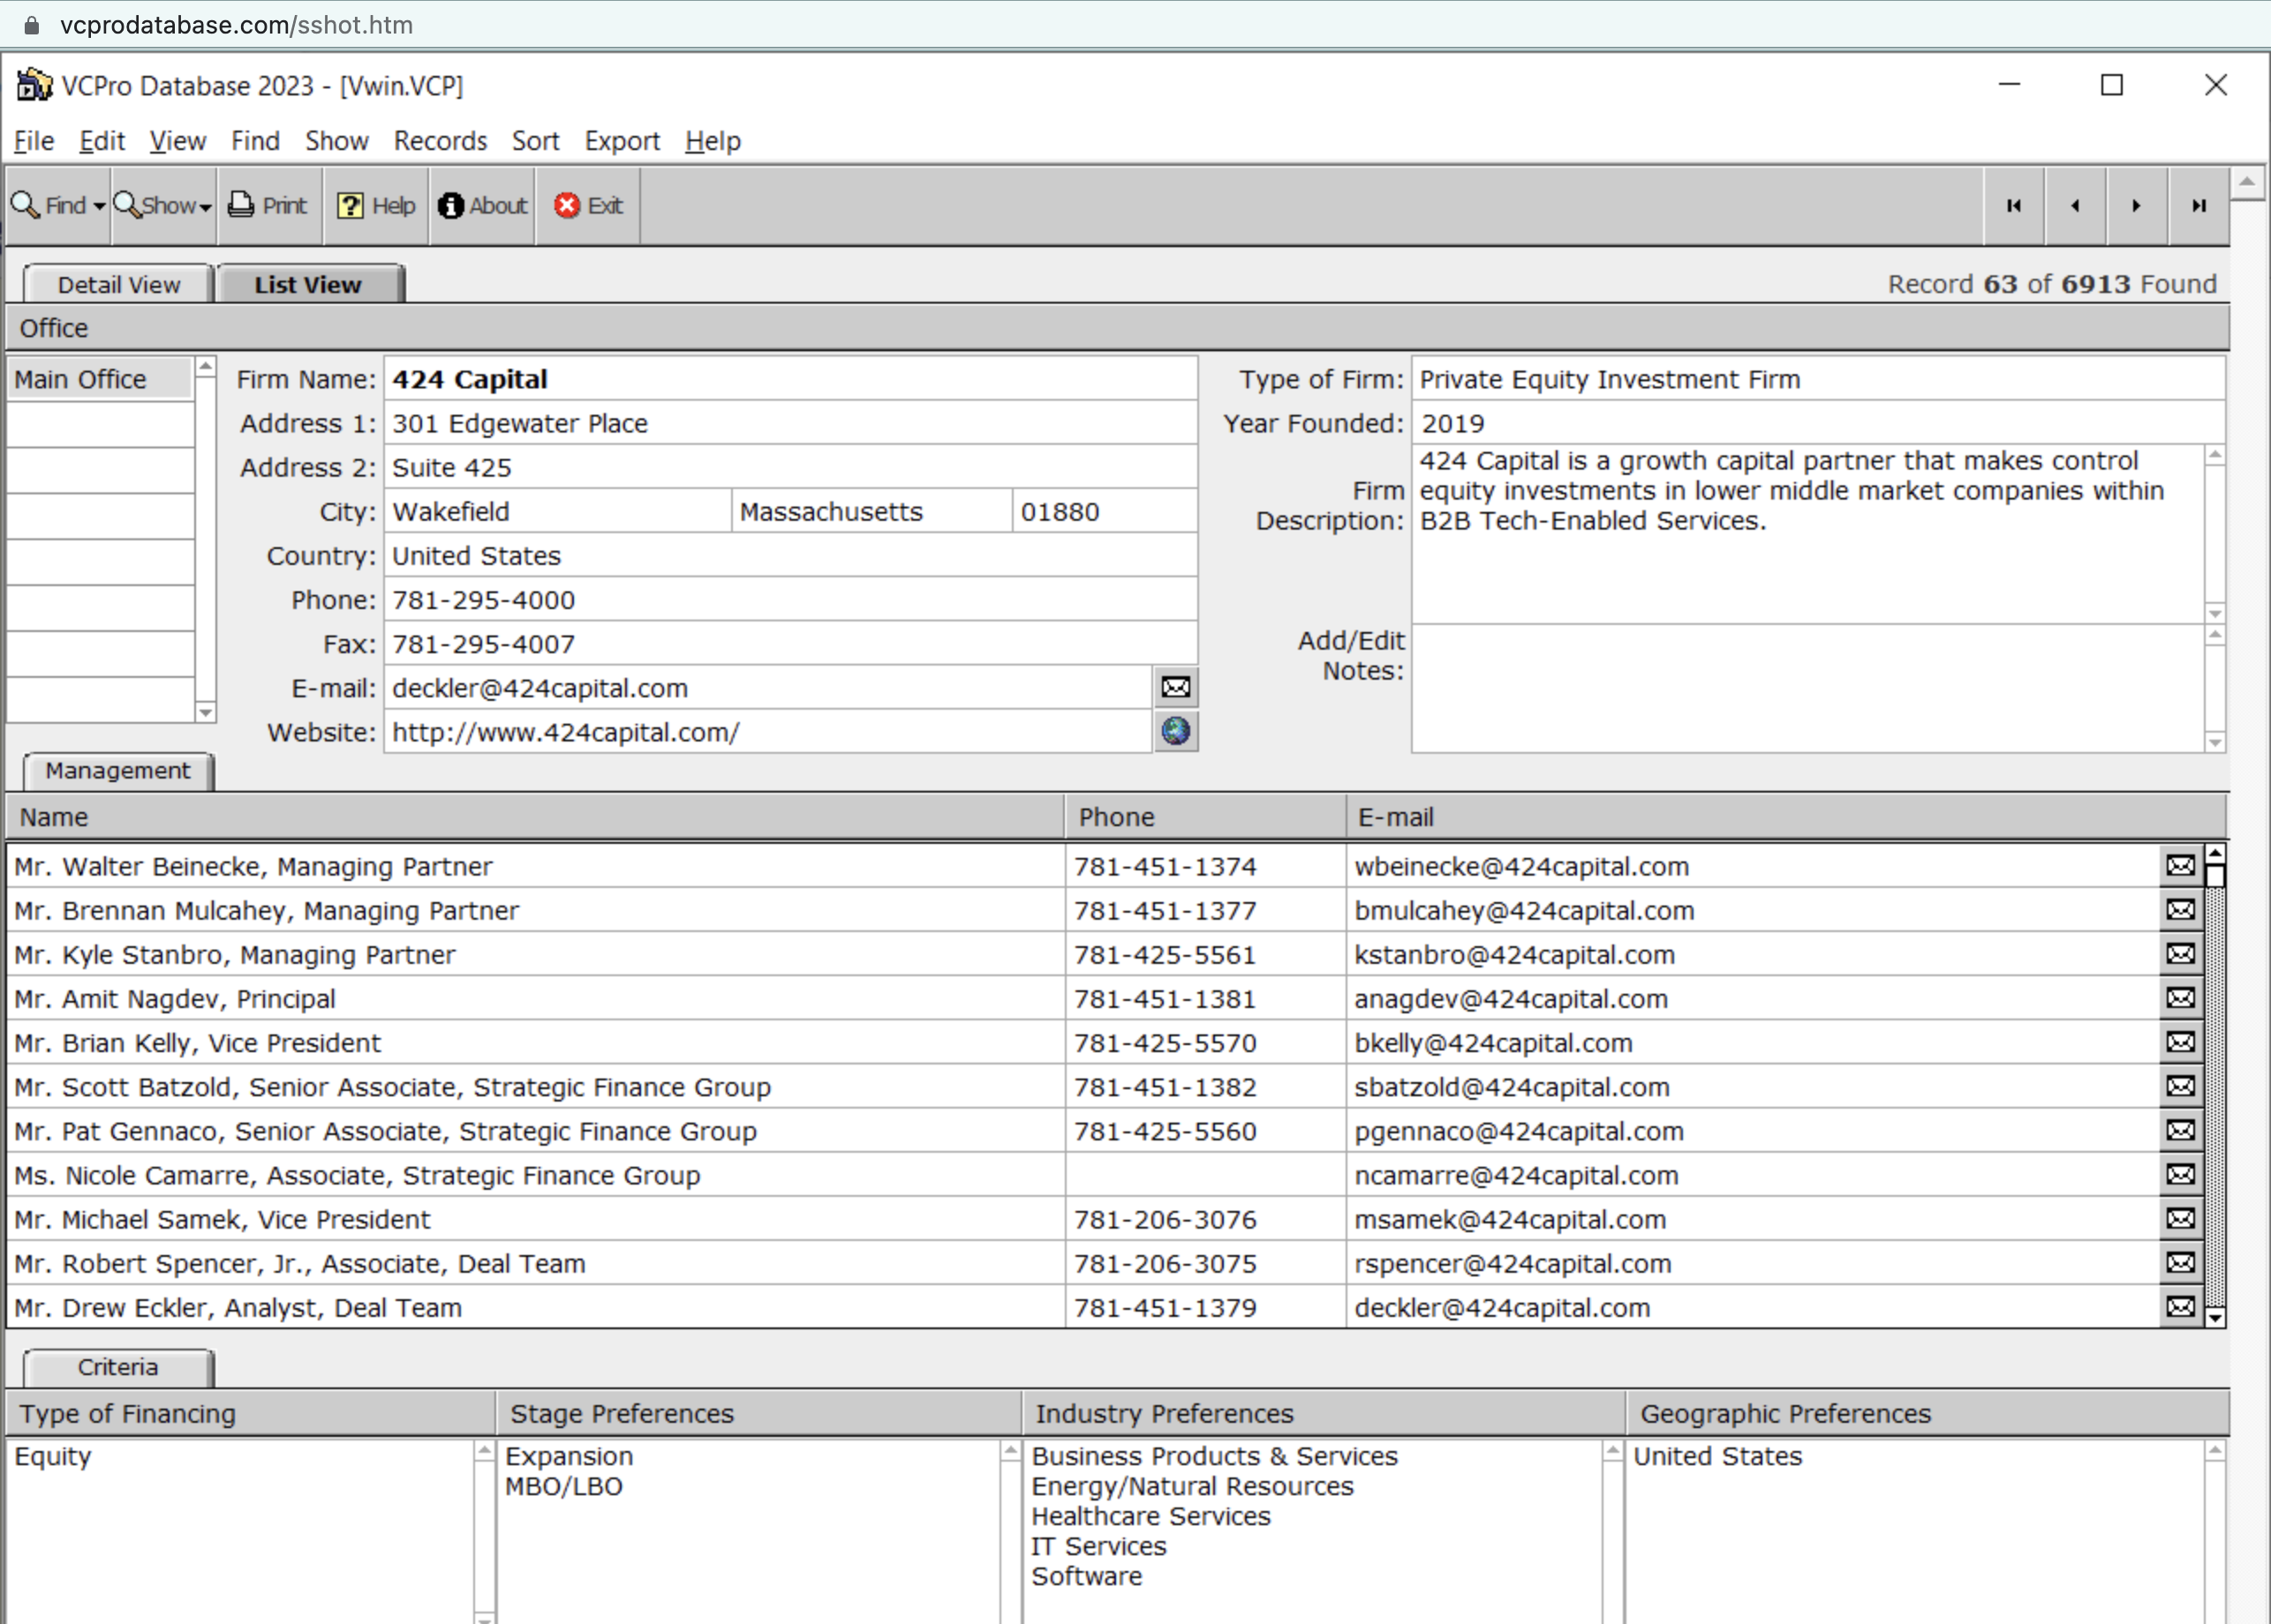This screenshot has width=2271, height=1624.
Task: Open the Help menu
Action: tap(713, 141)
